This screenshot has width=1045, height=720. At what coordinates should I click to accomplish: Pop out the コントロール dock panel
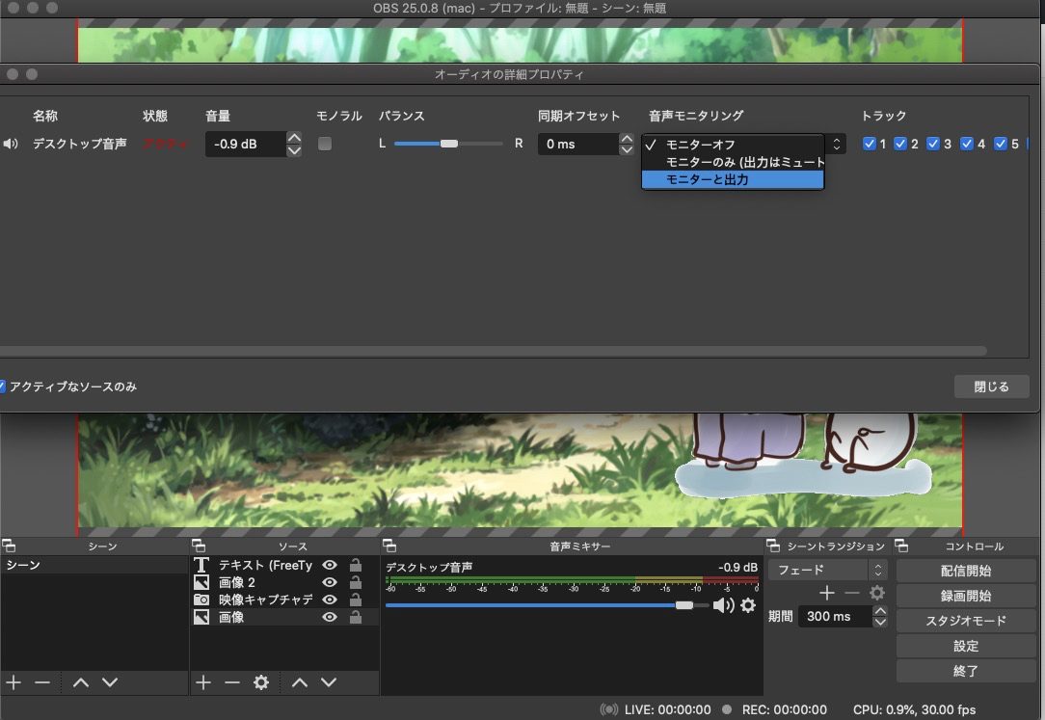pos(901,547)
